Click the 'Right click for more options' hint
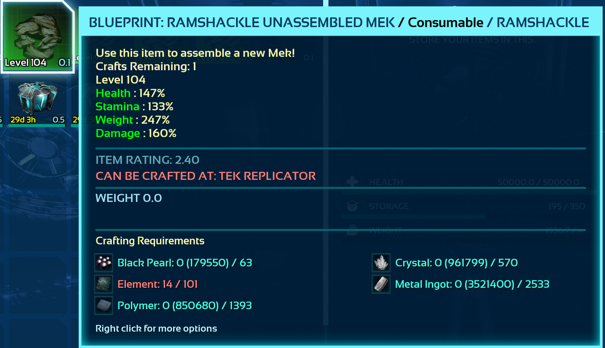This screenshot has height=348, width=605. 156,328
